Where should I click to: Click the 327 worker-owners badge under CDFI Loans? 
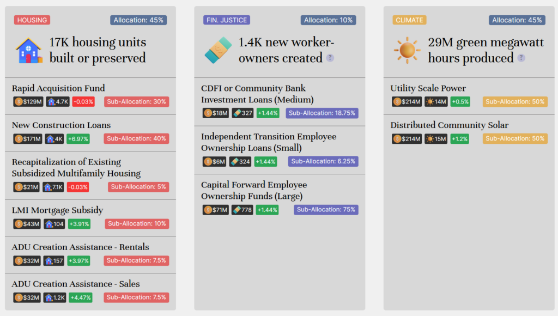click(x=242, y=113)
